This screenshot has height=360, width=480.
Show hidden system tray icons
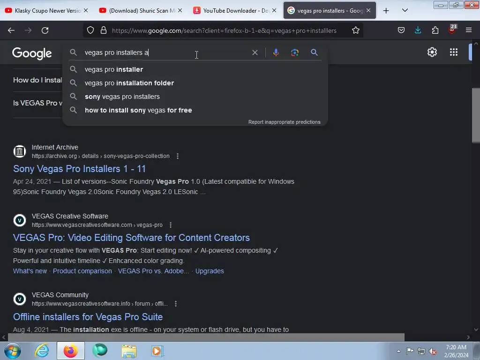coord(398,351)
